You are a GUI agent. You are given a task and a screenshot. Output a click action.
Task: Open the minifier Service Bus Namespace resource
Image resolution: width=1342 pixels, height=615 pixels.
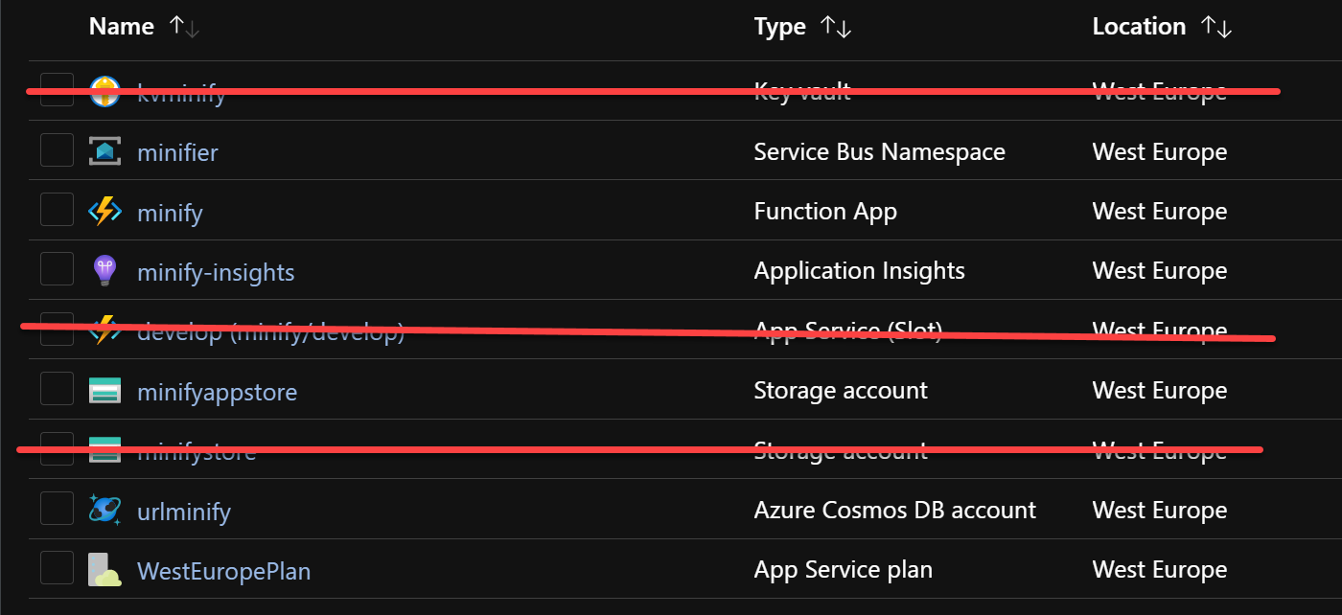pyautogui.click(x=177, y=150)
